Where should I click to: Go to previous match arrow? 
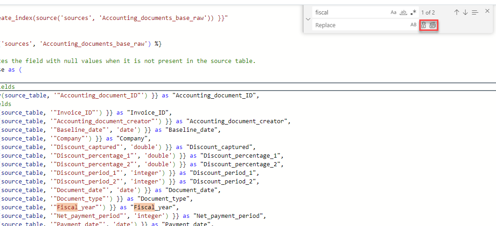tap(457, 12)
